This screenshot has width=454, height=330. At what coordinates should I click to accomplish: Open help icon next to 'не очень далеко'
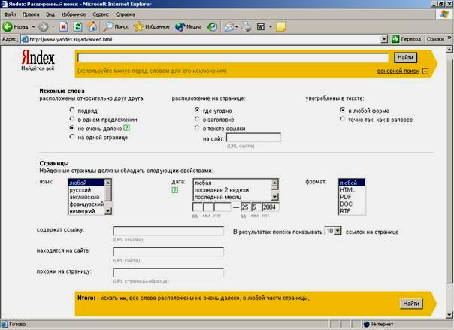click(126, 128)
